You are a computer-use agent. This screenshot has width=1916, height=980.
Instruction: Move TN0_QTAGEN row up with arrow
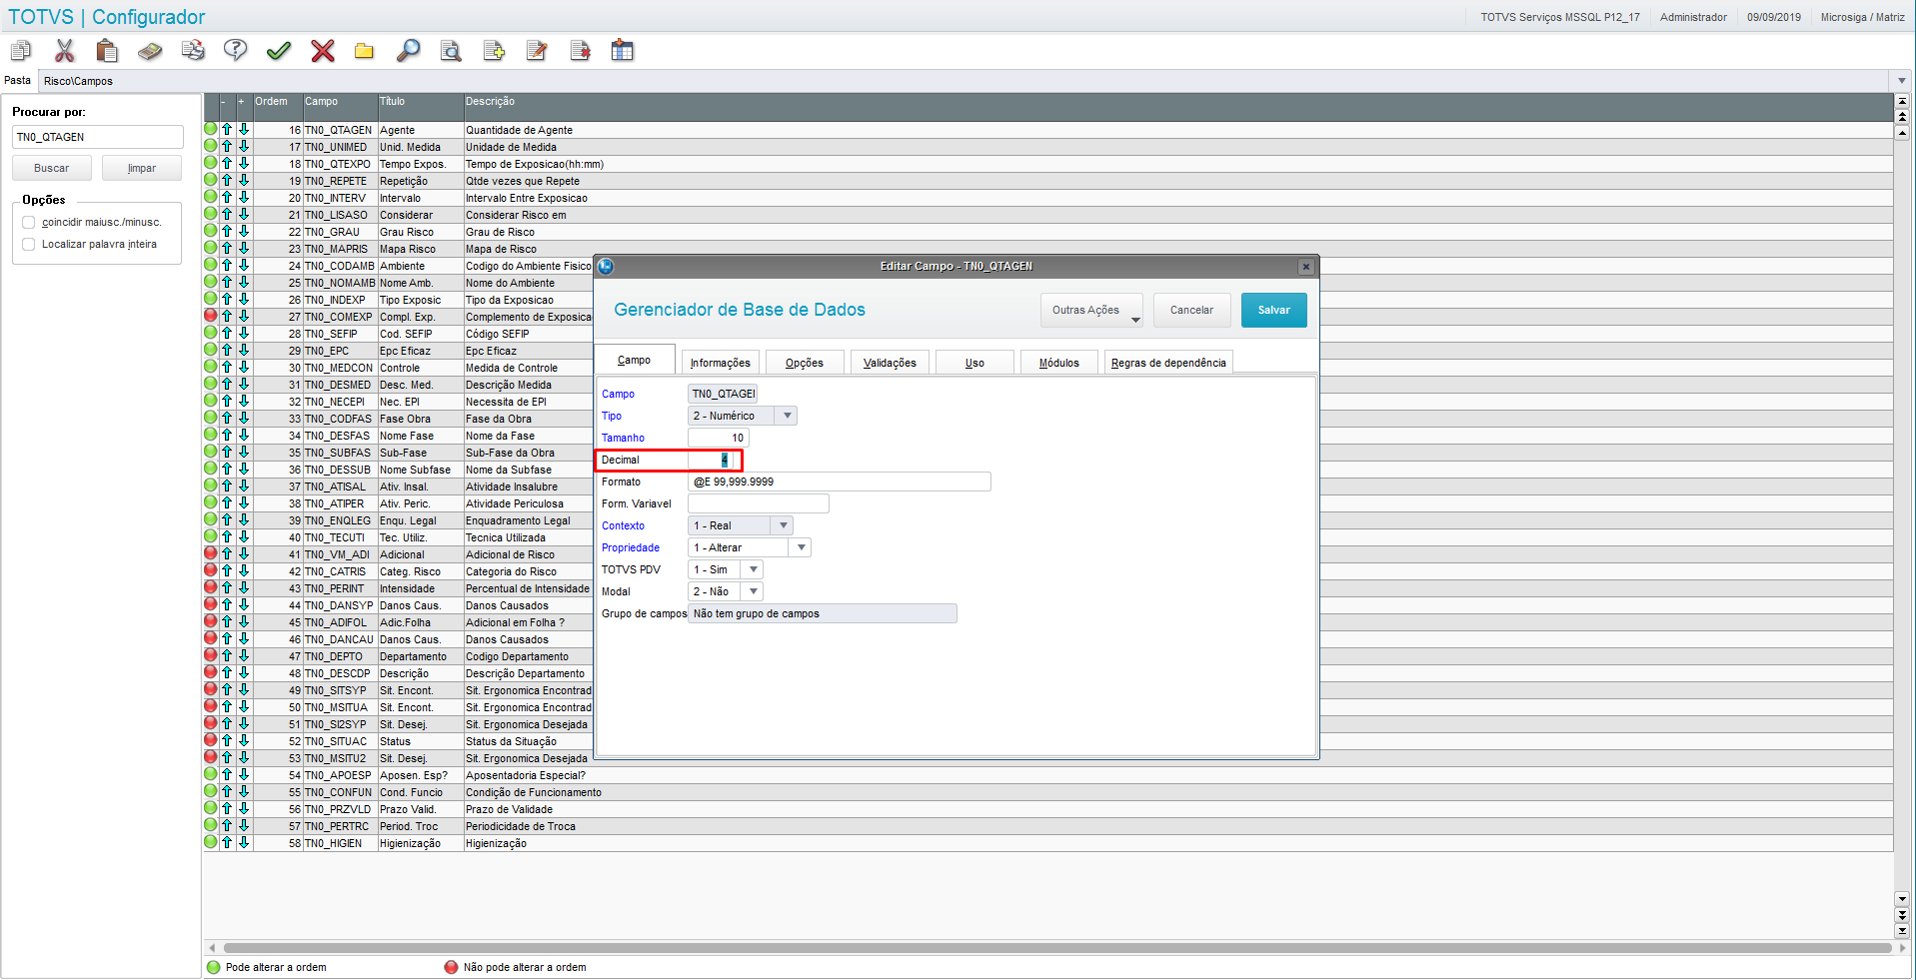coord(227,129)
